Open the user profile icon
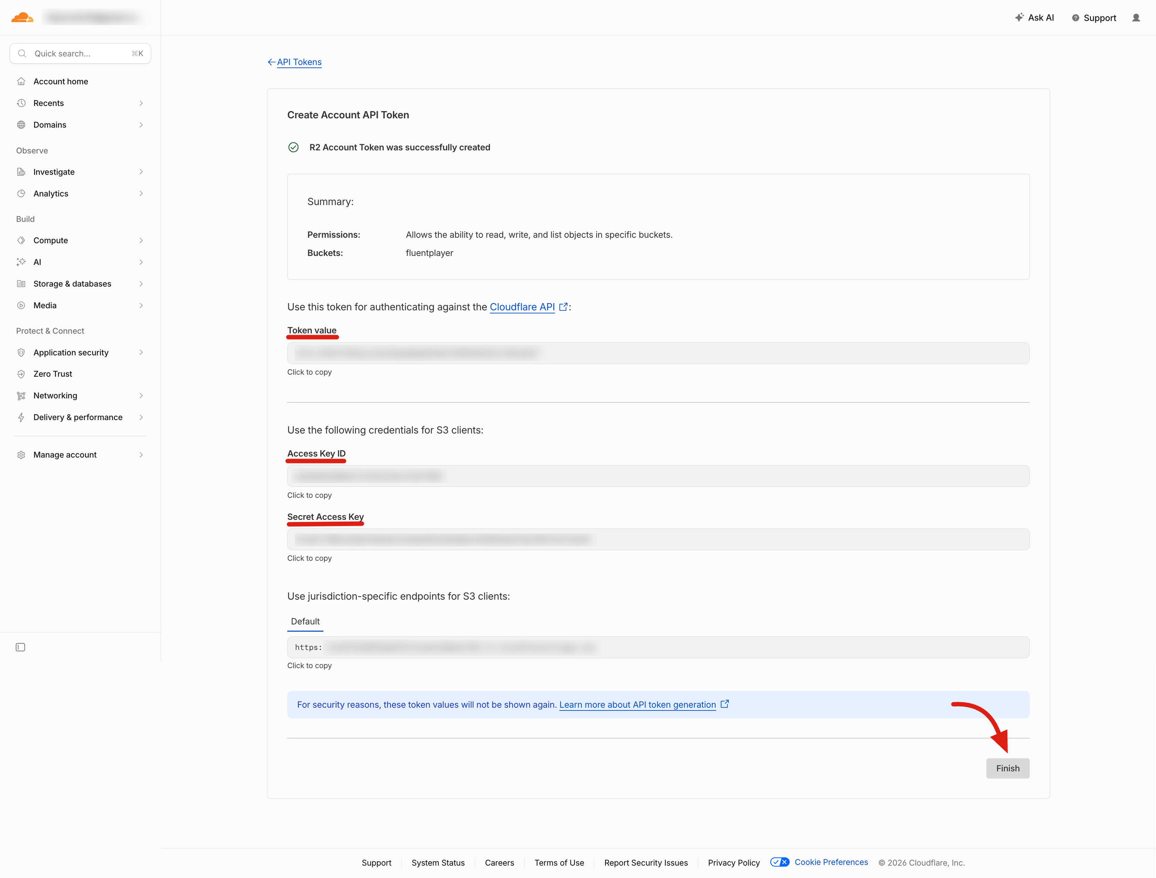The width and height of the screenshot is (1156, 878). coord(1136,18)
